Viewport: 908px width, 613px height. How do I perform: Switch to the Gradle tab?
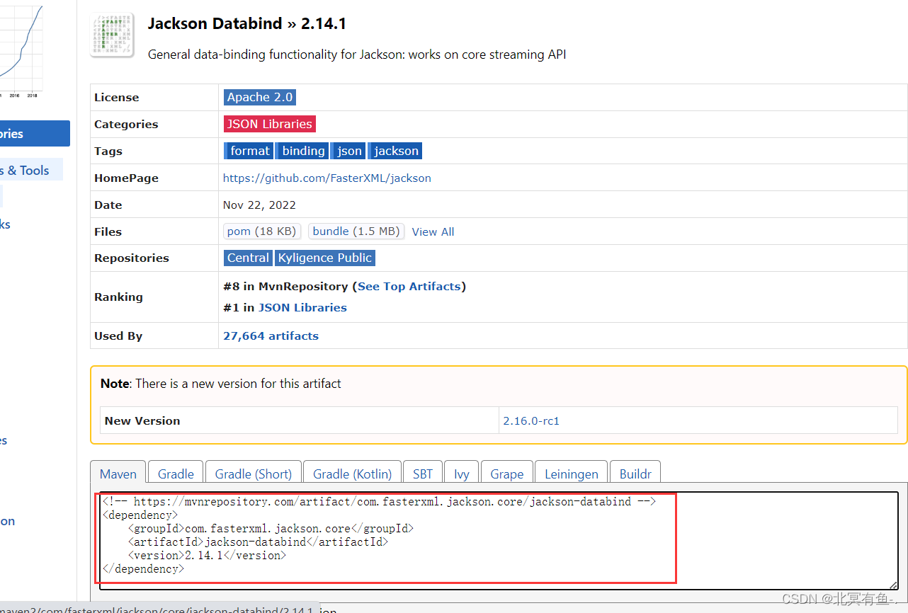click(176, 474)
